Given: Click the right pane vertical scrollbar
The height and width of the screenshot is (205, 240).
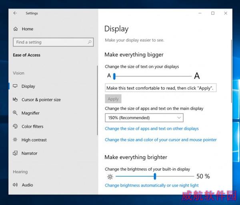Looking at the screenshot, I should (232, 71).
